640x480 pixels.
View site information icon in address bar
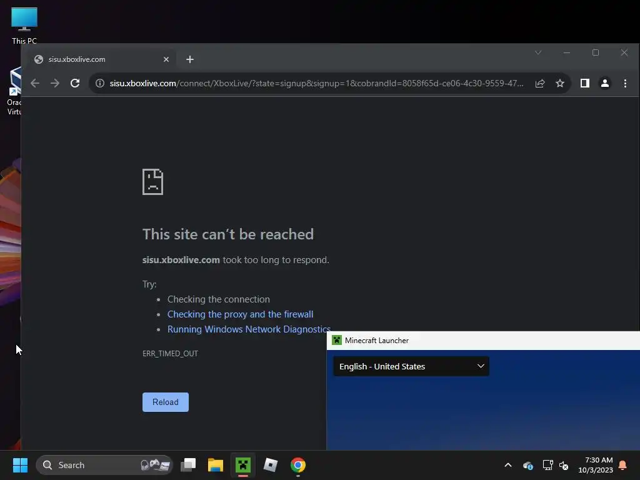point(99,83)
